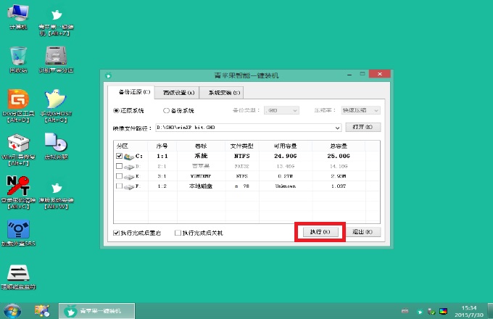Screen dimensions: 493x319
Task: Click the E: drive icon in partition list
Action: [x=129, y=176]
